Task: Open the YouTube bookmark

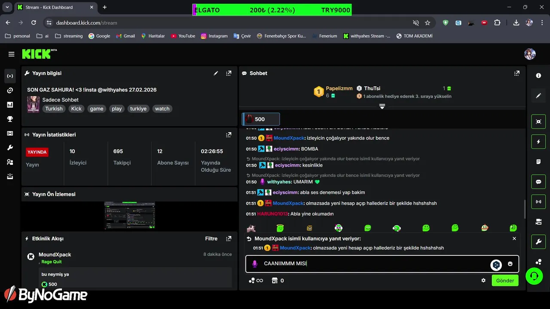Action: click(183, 36)
